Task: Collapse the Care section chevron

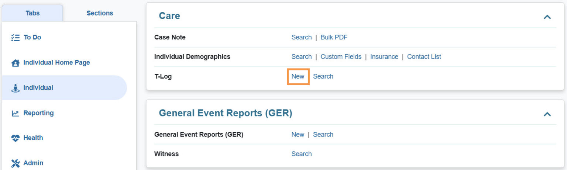Action: (x=547, y=17)
